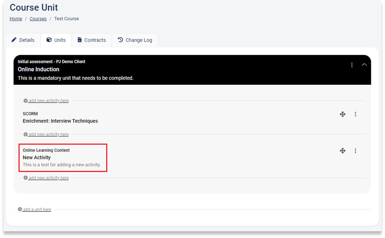The image size is (385, 238).
Task: Open the Contracts tab
Action: [92, 40]
